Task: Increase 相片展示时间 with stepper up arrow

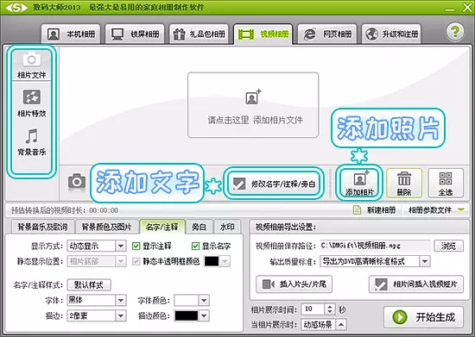Action: coord(330,307)
